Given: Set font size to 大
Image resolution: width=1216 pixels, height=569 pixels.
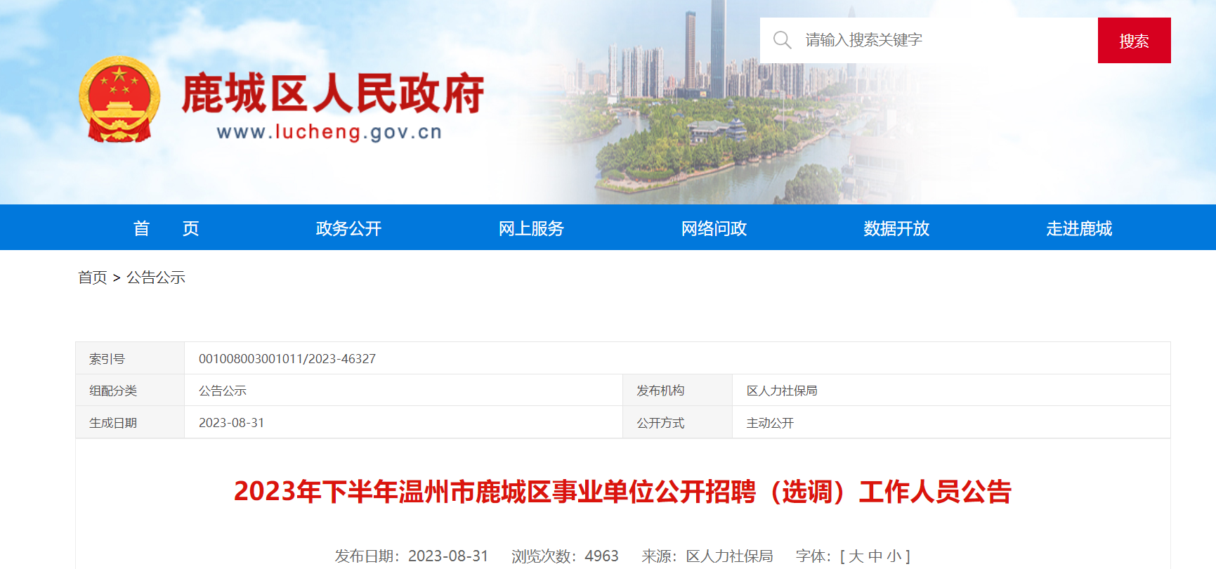Looking at the screenshot, I should click(x=856, y=556).
